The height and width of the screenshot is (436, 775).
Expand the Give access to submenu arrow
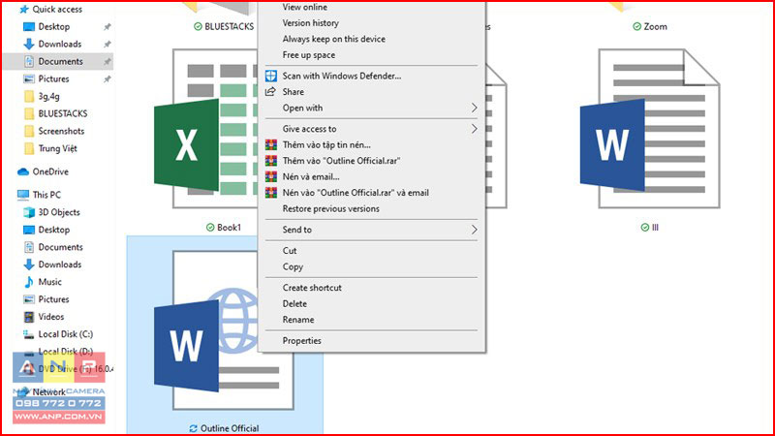coord(474,129)
